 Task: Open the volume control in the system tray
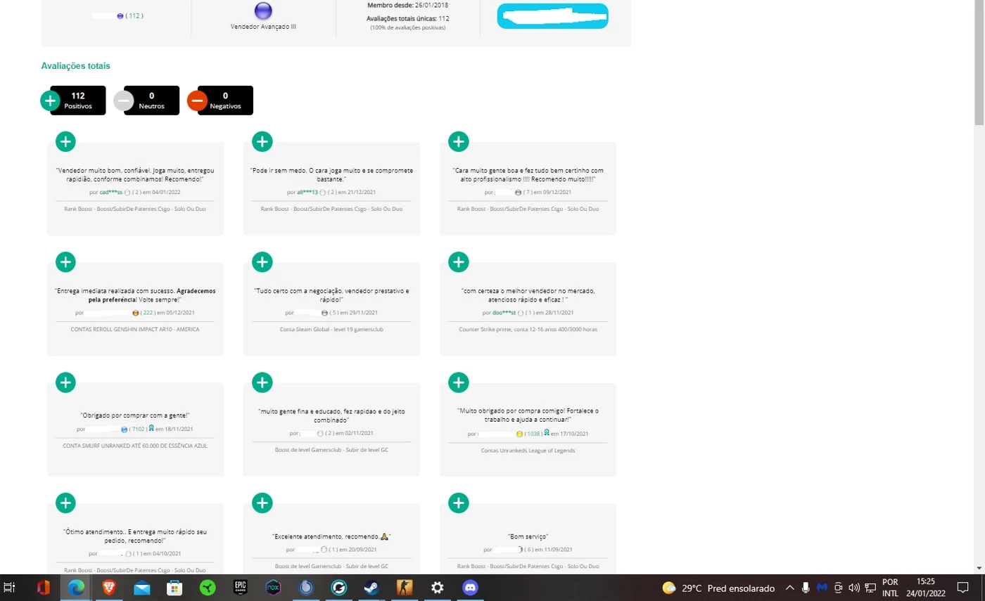point(854,588)
